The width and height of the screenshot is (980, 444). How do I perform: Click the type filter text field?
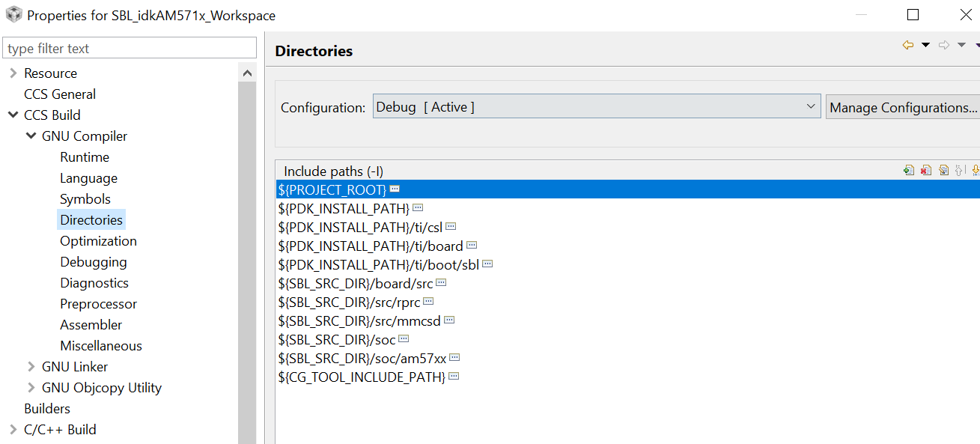coord(130,49)
